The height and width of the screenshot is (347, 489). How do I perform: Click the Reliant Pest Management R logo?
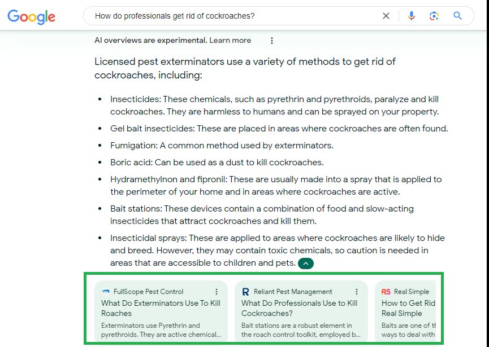click(x=245, y=292)
